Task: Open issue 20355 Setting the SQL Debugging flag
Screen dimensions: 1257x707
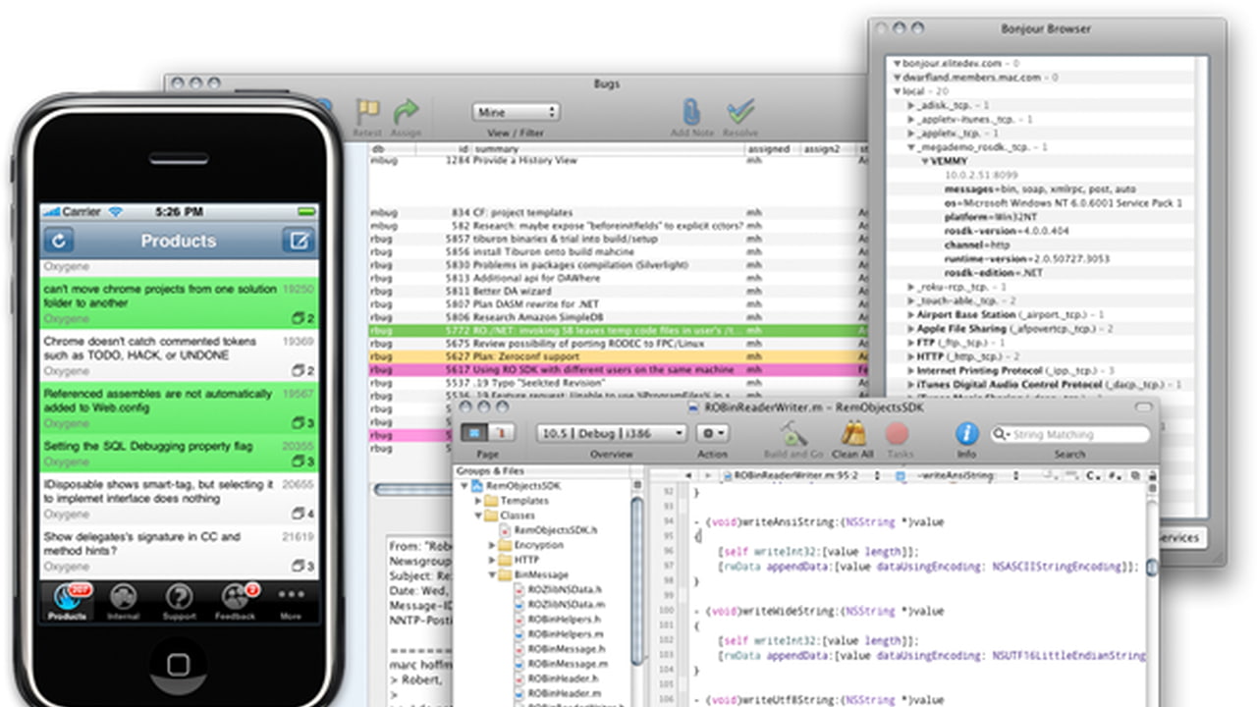Action: click(x=179, y=453)
